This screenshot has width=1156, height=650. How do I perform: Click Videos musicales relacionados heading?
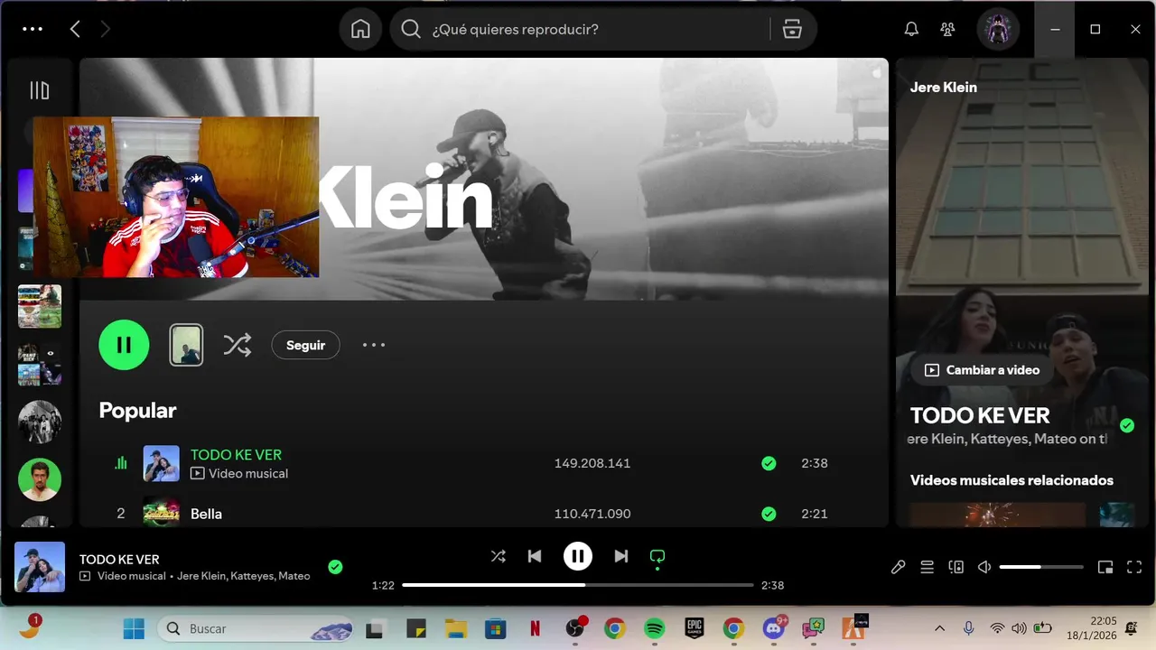pyautogui.click(x=1011, y=480)
